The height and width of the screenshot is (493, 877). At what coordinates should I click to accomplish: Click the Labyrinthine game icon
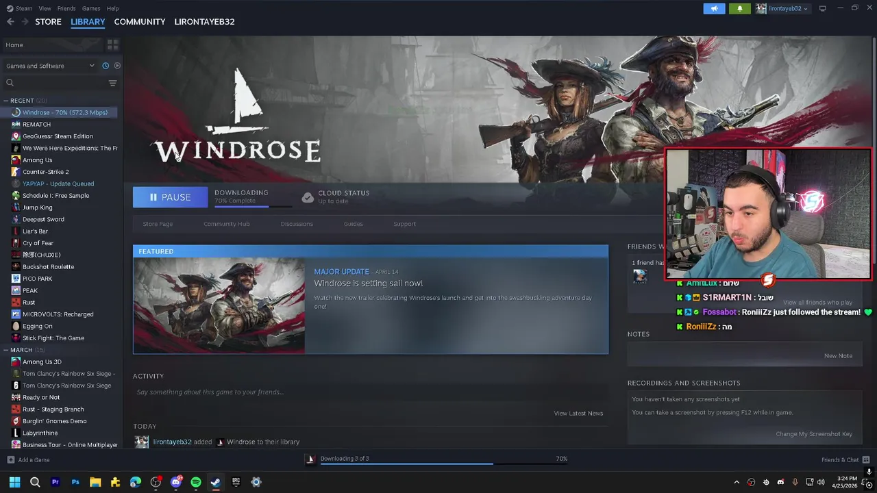(x=16, y=433)
